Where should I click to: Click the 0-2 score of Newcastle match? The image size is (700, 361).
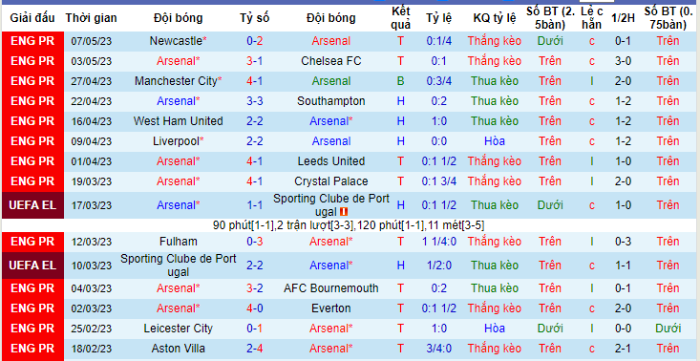254,41
